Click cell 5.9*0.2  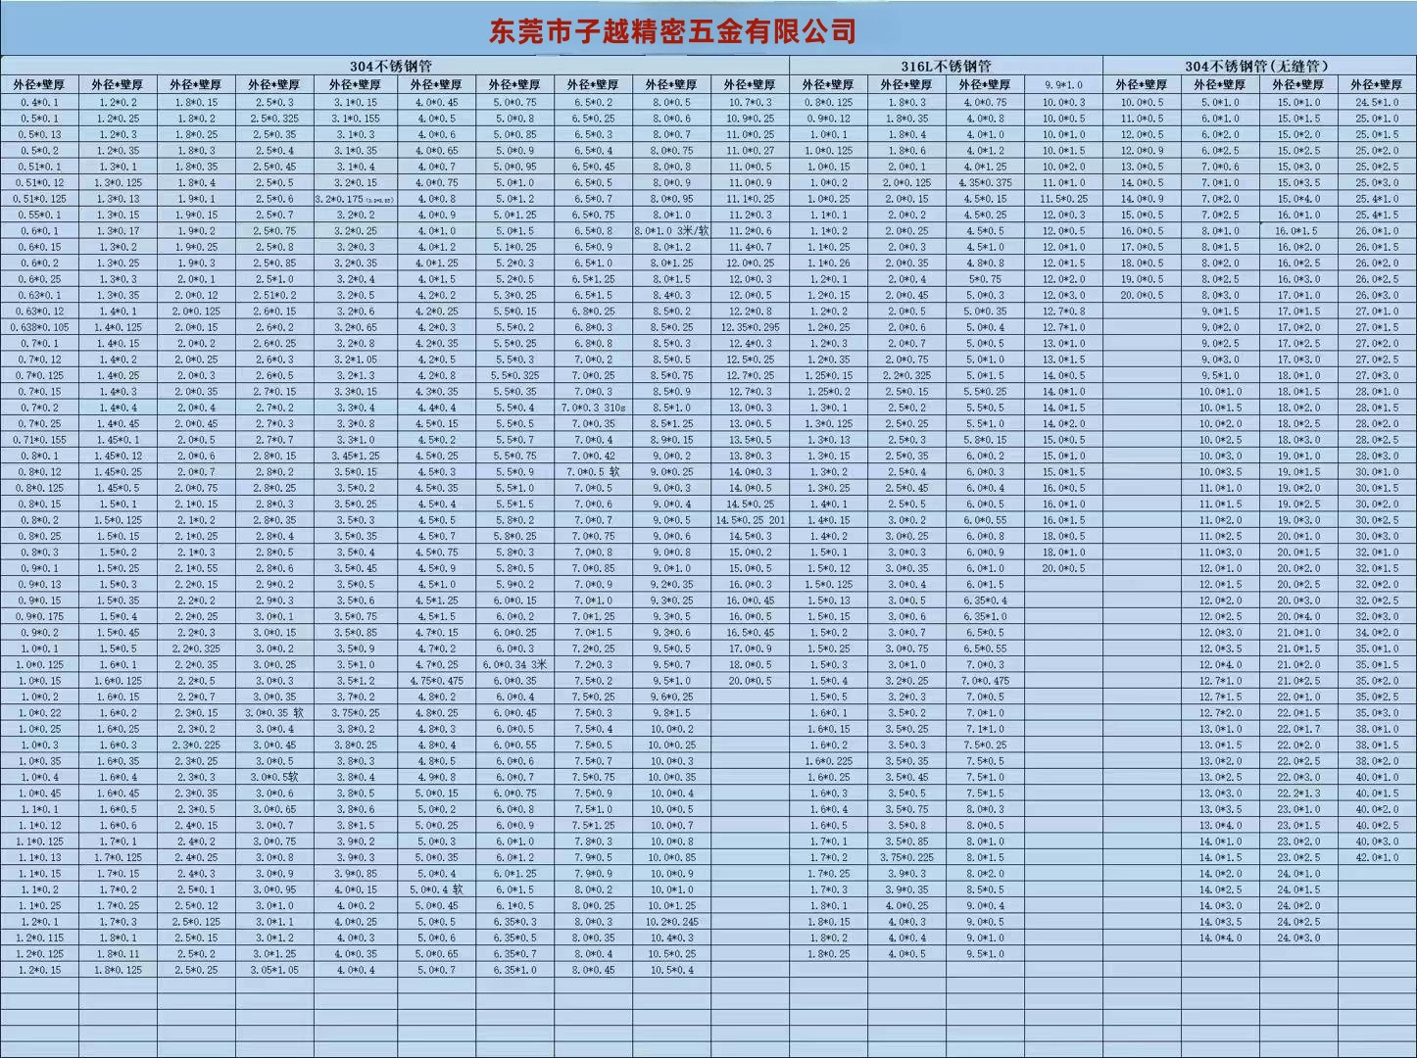click(514, 585)
